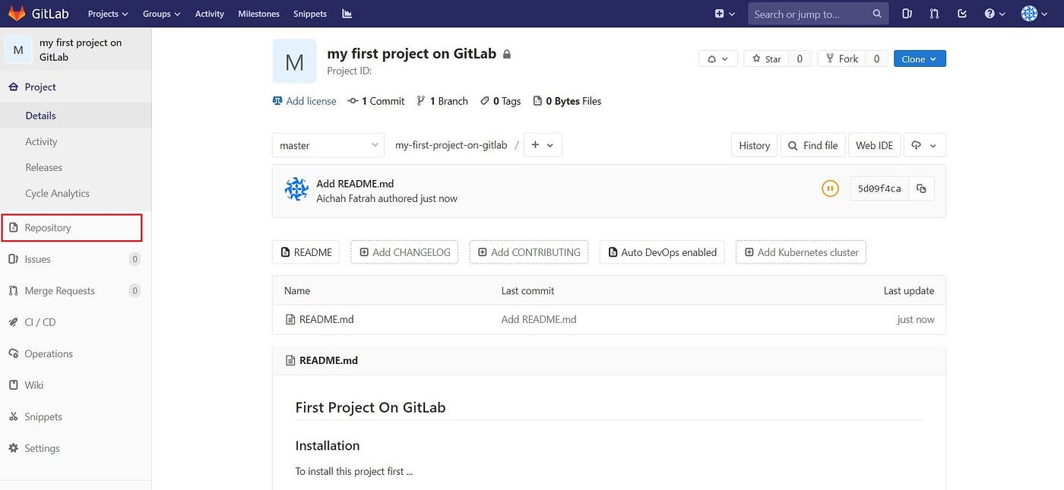Click the Issues book icon in sidebar
The height and width of the screenshot is (490, 1064).
tap(13, 259)
